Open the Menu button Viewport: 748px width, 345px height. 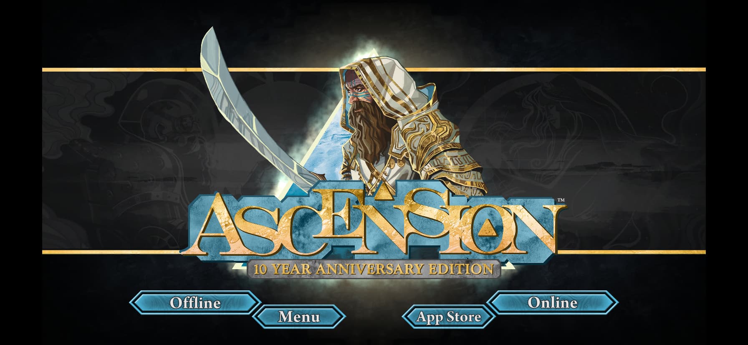click(x=299, y=317)
